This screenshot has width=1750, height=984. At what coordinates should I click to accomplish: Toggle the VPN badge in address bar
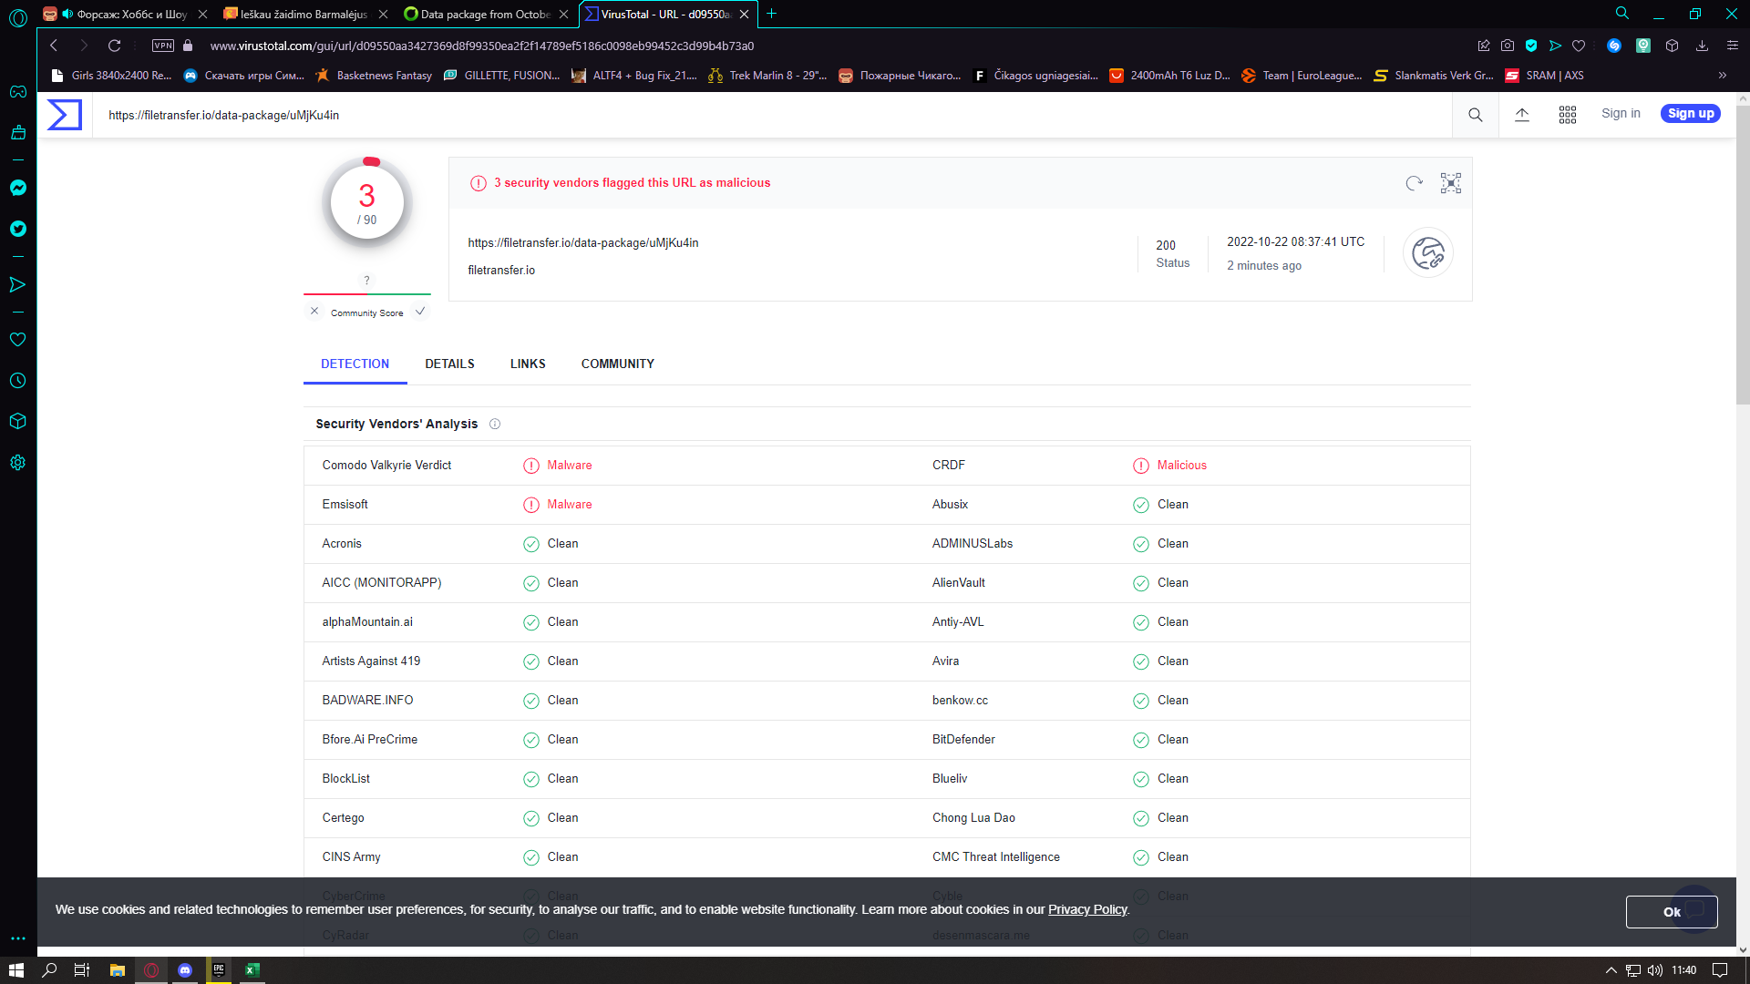pos(163,46)
